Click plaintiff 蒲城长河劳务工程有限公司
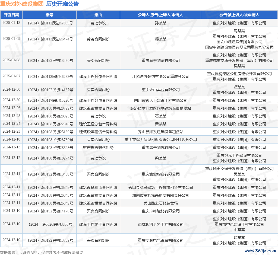Image resolution: width=278 pixels, height=255 pixels. 161,224
